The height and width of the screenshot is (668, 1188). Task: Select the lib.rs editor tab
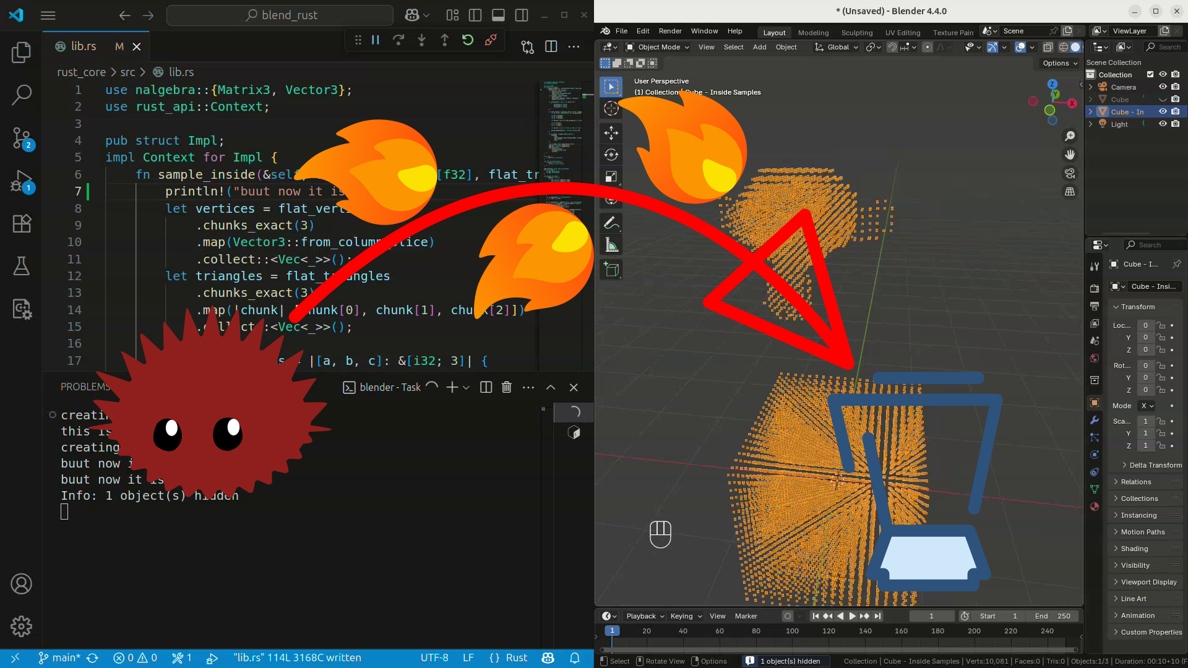click(x=95, y=46)
